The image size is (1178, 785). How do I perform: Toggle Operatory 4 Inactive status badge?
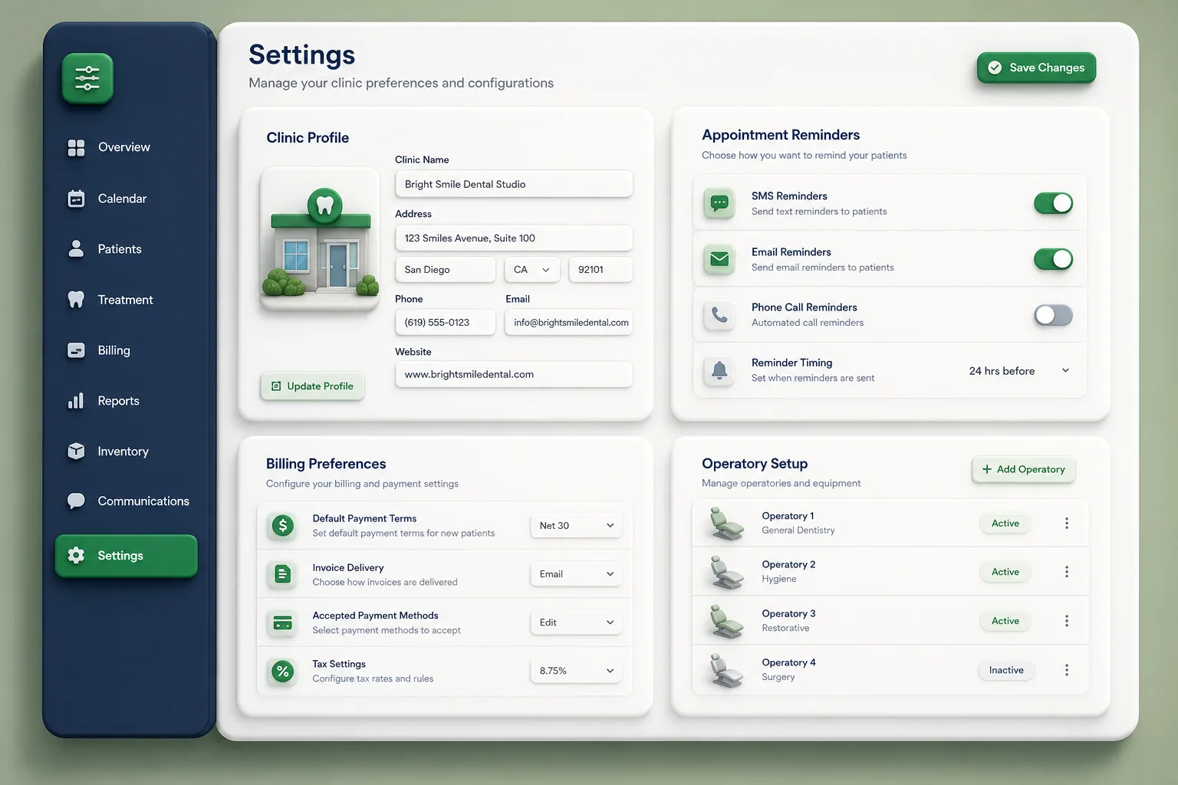coord(1006,670)
